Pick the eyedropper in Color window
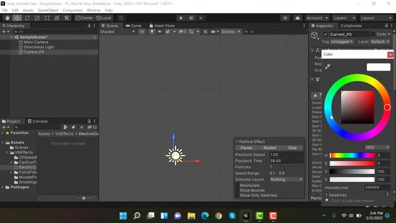The image size is (396, 223). pos(328,66)
